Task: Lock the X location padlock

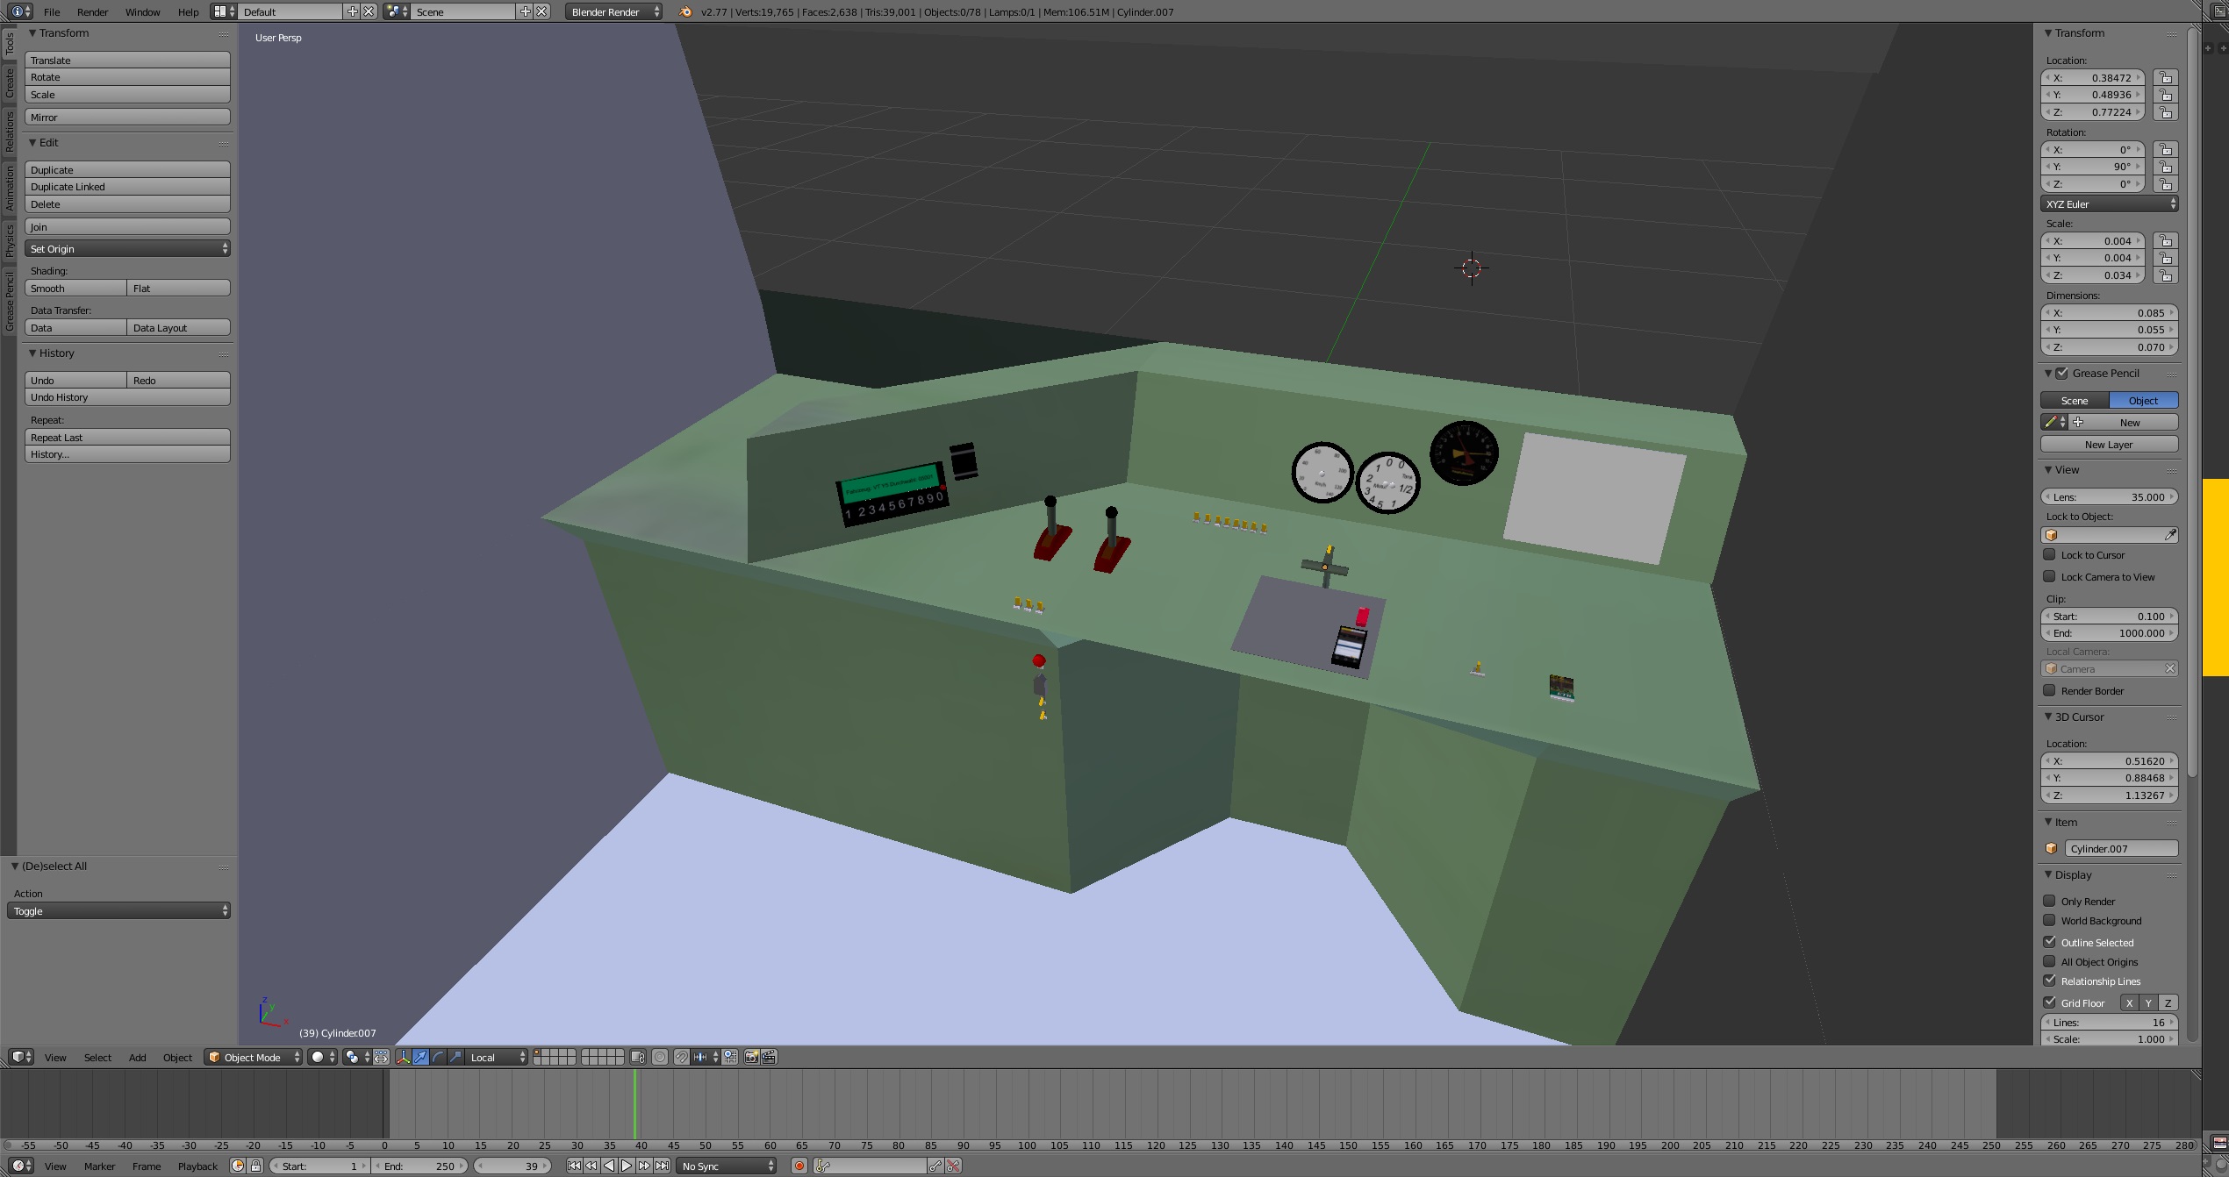Action: click(x=2166, y=78)
